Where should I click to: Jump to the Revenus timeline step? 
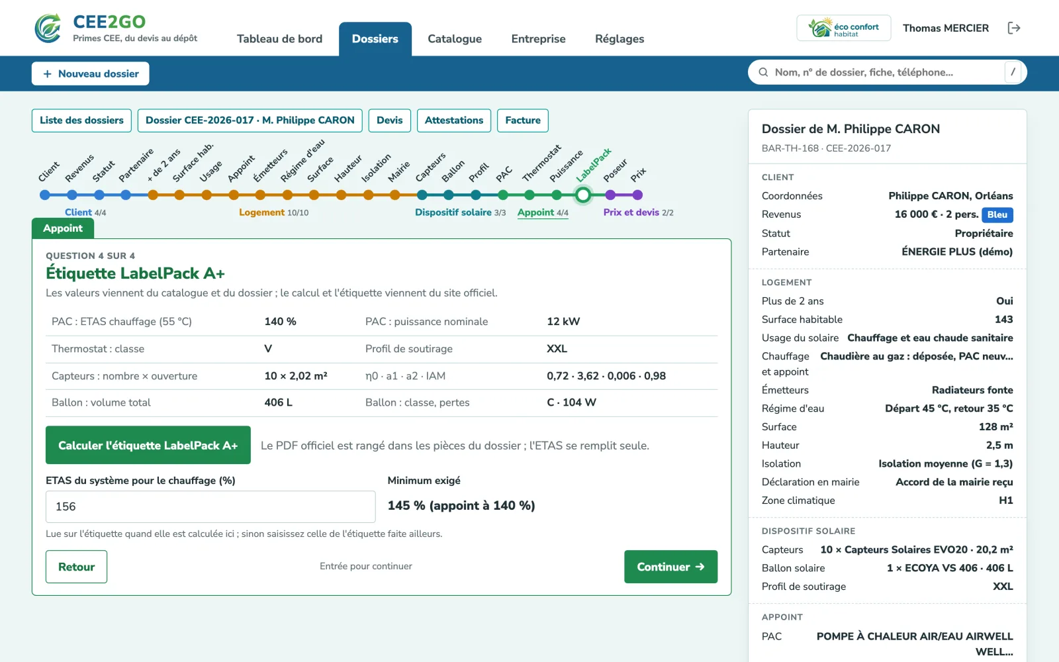[72, 195]
